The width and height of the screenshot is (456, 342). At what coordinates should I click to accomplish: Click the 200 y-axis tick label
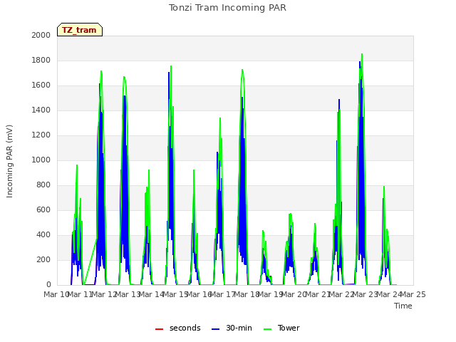(x=43, y=259)
